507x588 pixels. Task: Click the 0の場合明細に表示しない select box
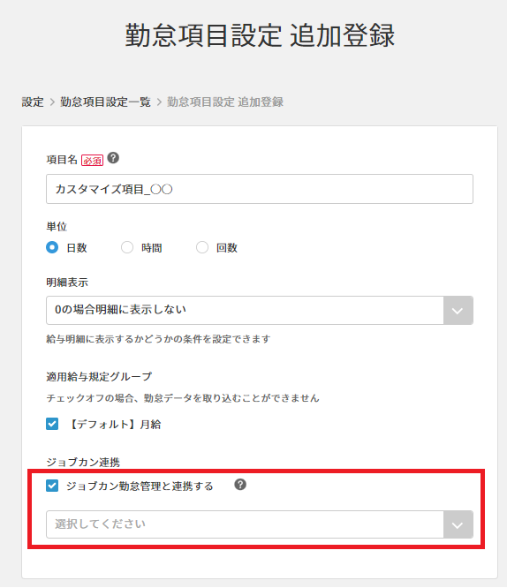pyautogui.click(x=260, y=311)
